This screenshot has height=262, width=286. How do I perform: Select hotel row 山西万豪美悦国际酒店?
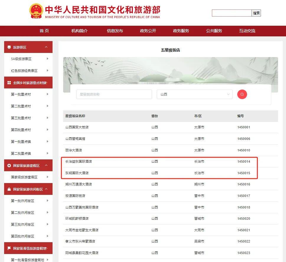(x=171, y=207)
